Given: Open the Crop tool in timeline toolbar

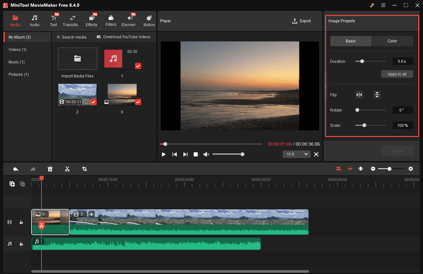Looking at the screenshot, I should point(84,169).
